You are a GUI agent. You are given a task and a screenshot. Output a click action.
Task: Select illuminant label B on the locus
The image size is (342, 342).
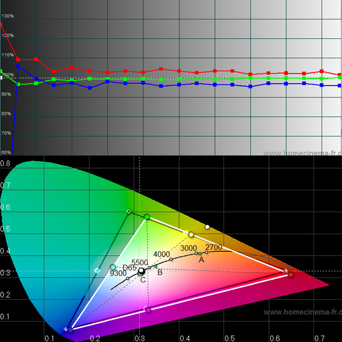click(x=160, y=272)
